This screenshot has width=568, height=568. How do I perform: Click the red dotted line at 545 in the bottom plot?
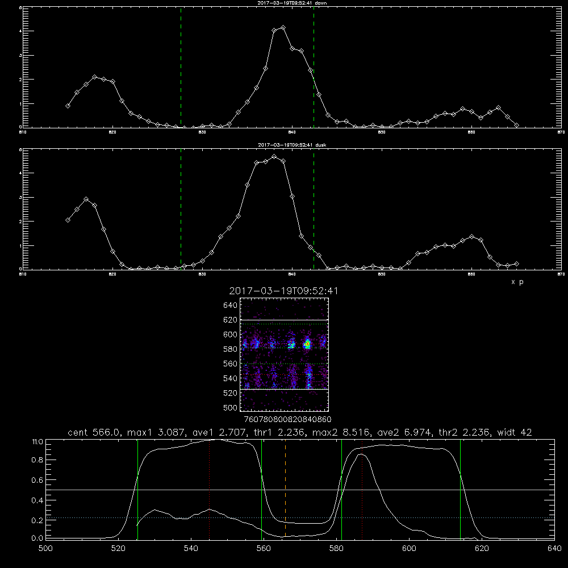pos(210,489)
